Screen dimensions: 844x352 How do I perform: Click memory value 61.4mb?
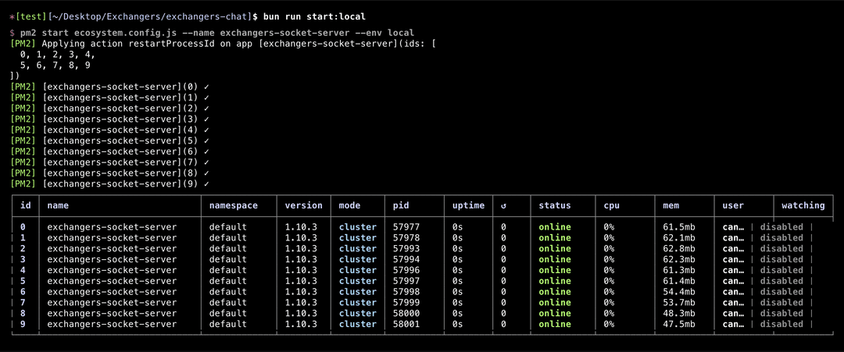(x=679, y=280)
